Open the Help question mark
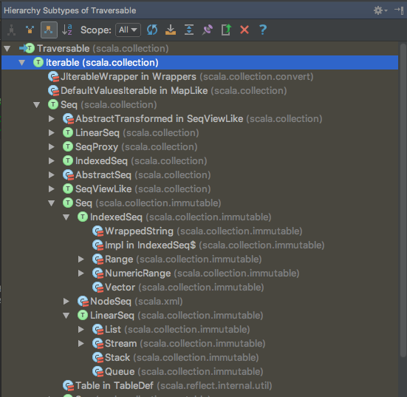 (x=263, y=30)
